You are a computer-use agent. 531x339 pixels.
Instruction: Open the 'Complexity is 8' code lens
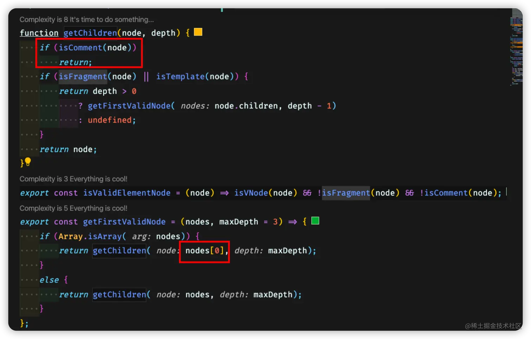86,19
